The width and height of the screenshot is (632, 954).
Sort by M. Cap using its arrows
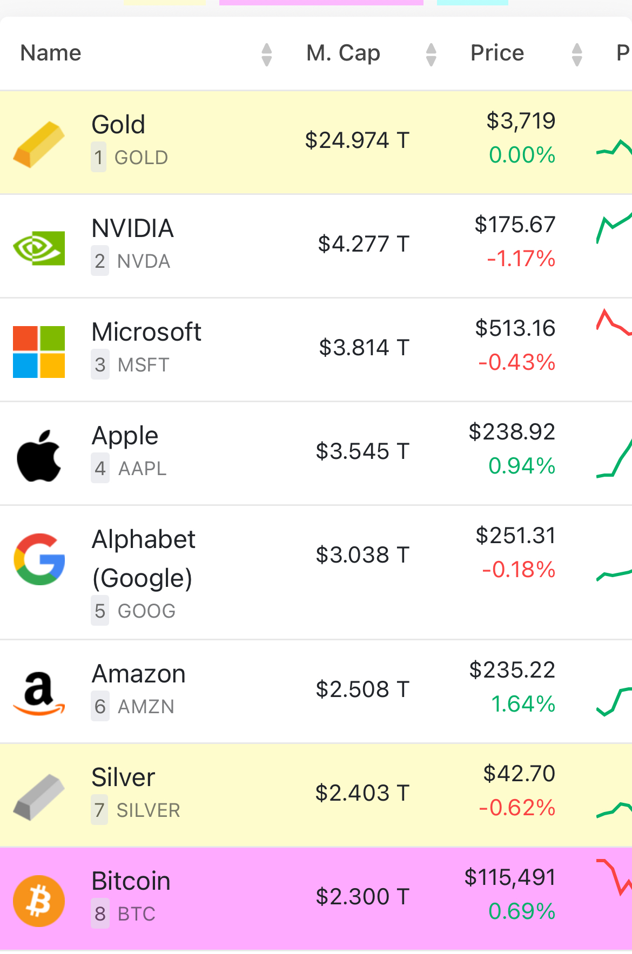pos(431,55)
